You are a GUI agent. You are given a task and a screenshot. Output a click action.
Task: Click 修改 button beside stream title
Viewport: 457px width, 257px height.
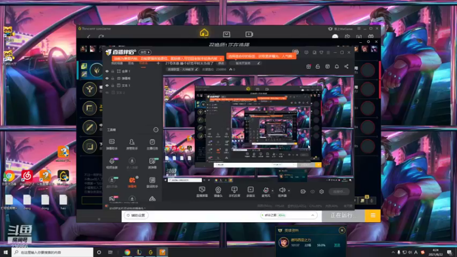221,63
